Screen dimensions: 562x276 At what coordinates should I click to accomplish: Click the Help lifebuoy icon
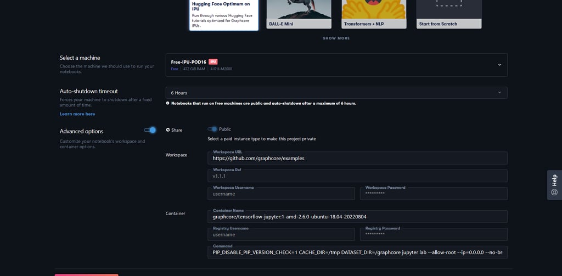click(x=554, y=192)
